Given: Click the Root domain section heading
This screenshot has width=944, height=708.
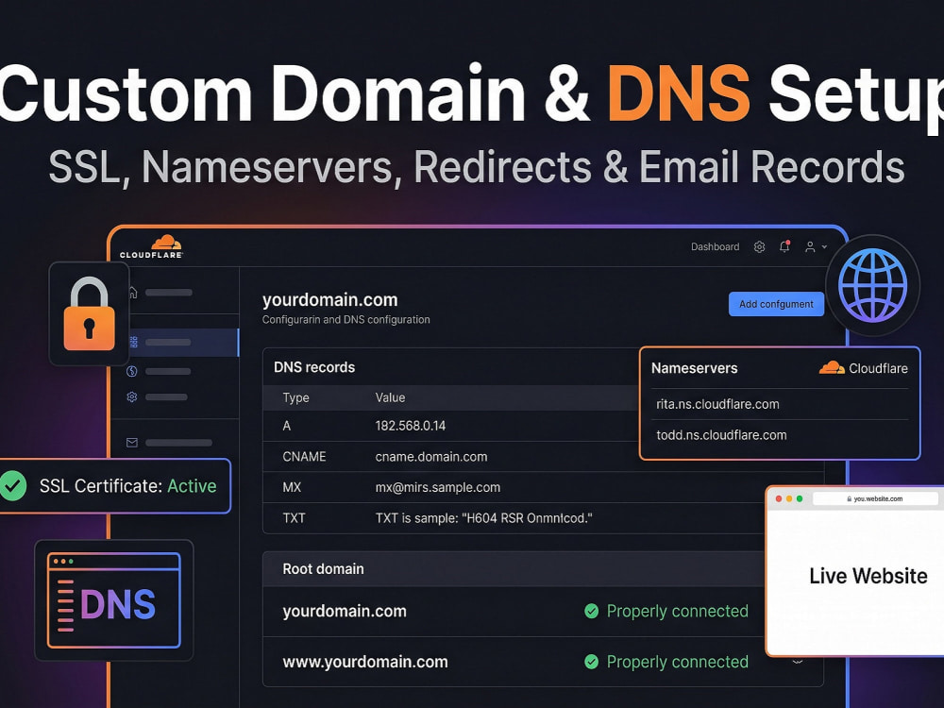Looking at the screenshot, I should [323, 569].
